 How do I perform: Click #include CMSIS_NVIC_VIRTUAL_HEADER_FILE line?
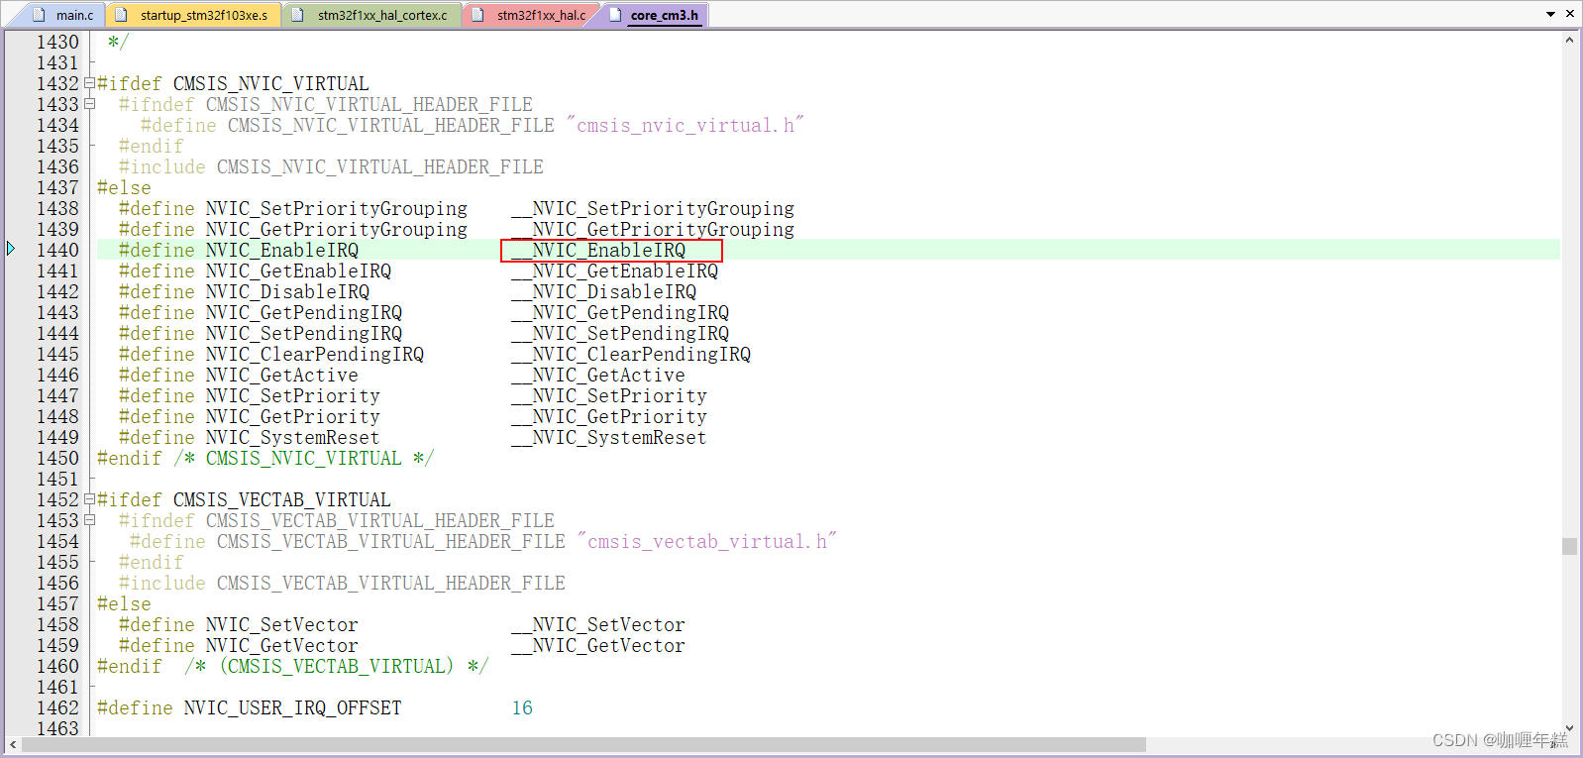click(x=331, y=166)
